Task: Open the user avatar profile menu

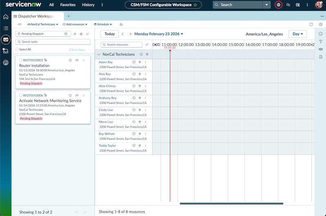Action: click(x=319, y=5)
